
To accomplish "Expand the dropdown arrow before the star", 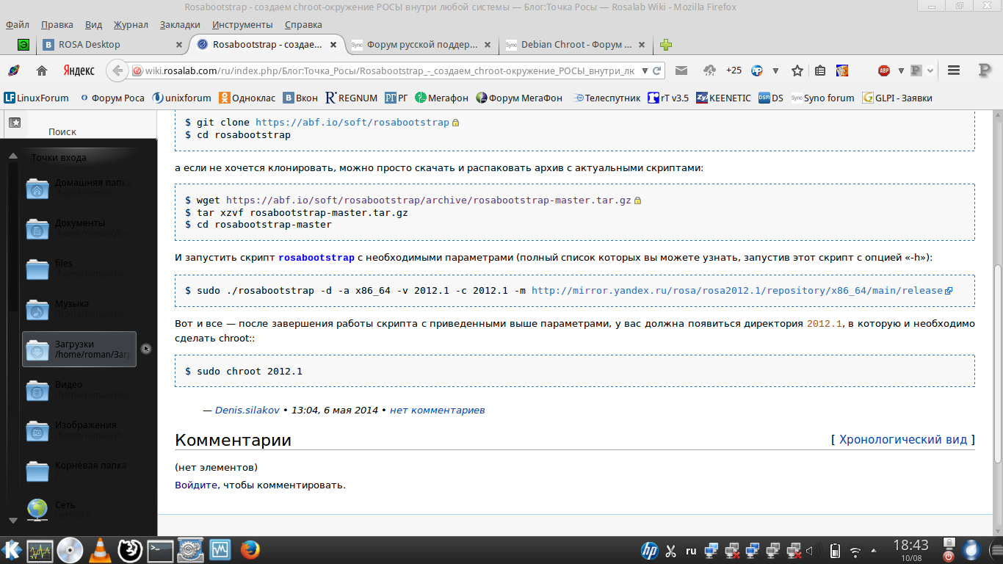I will [x=775, y=70].
